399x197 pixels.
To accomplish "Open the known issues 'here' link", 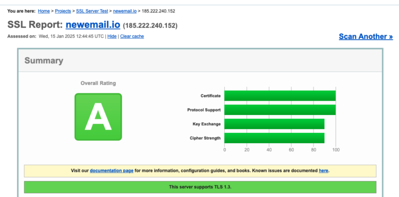I will pos(323,171).
